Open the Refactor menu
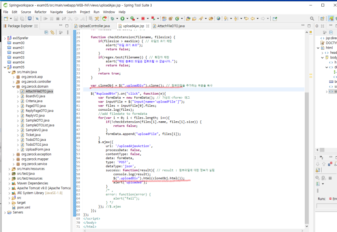The image size is (337, 232). point(41,12)
